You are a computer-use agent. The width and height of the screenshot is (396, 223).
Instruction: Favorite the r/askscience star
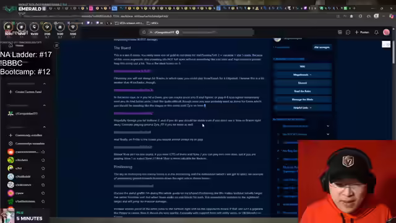[x=43, y=185]
